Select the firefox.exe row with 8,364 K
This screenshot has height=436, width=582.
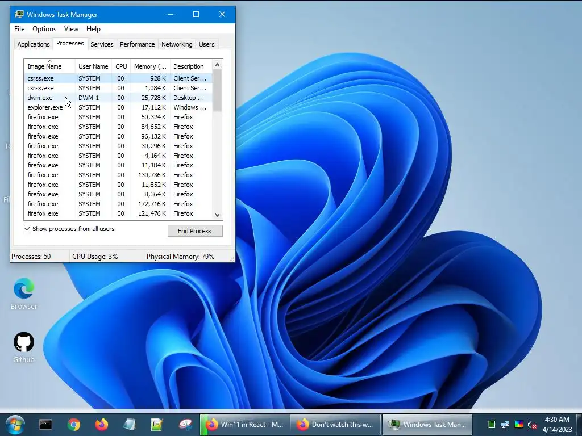[x=118, y=194]
